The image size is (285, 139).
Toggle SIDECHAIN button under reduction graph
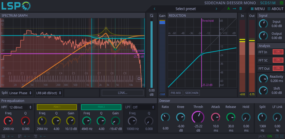point(192,93)
